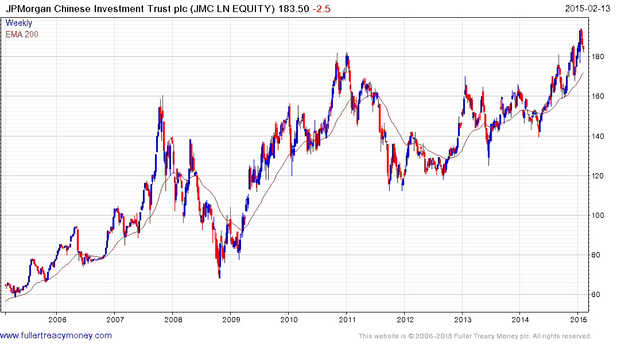Click the 2015 x-axis label

coord(578,319)
